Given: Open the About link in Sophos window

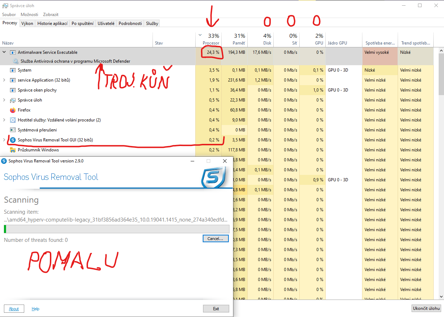Looking at the screenshot, I should pos(14,309).
